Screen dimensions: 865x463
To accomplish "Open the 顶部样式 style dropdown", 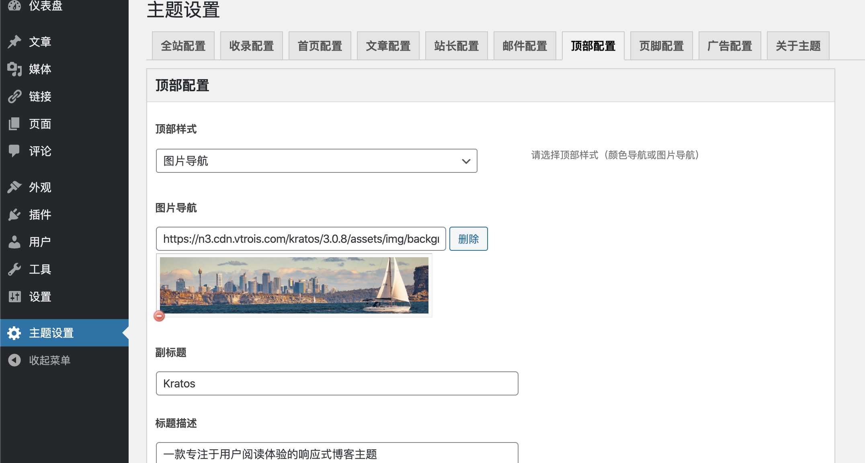I will coord(316,161).
